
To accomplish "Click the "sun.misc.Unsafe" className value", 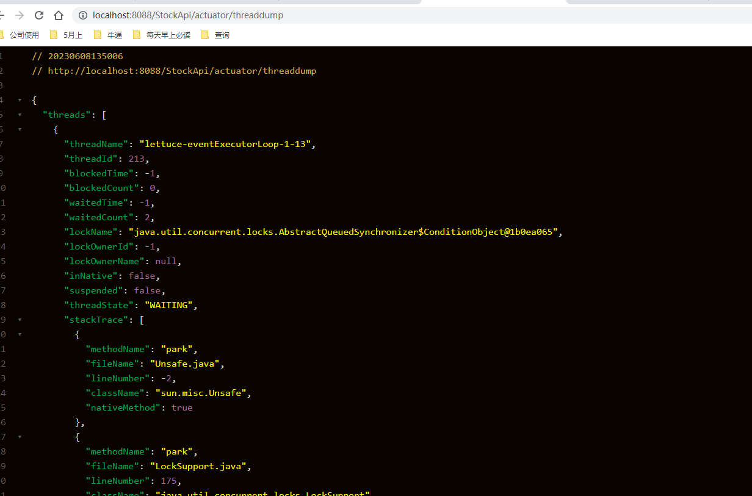I will pyautogui.click(x=201, y=393).
